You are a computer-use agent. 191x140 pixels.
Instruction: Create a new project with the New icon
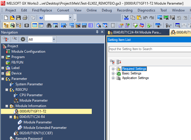pos(6,18)
